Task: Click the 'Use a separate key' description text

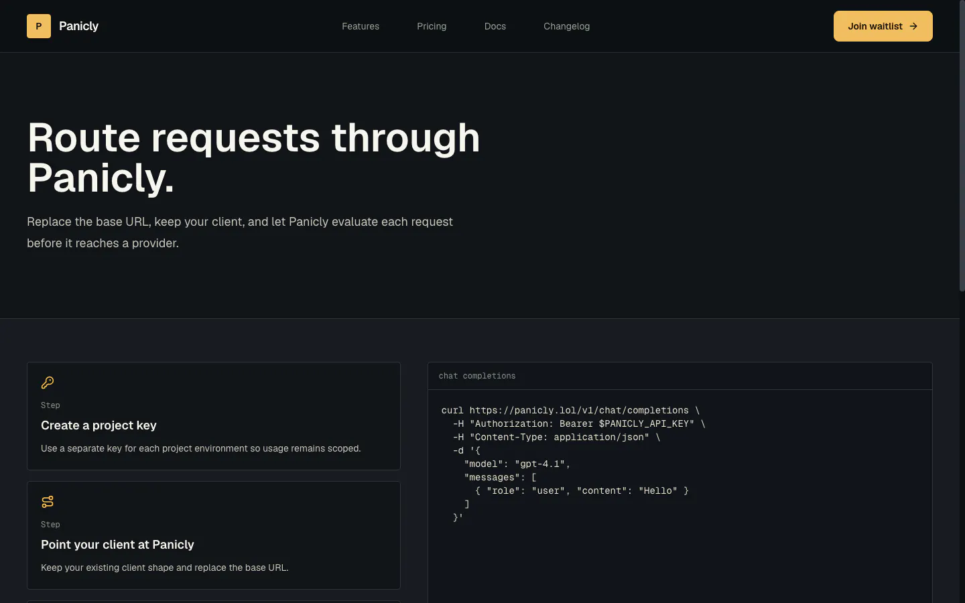Action: coord(201,448)
